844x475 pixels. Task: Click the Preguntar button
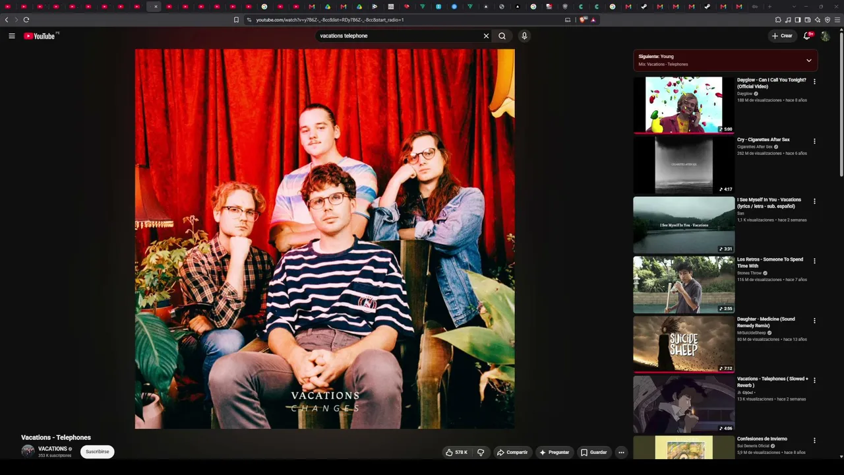[x=555, y=453]
